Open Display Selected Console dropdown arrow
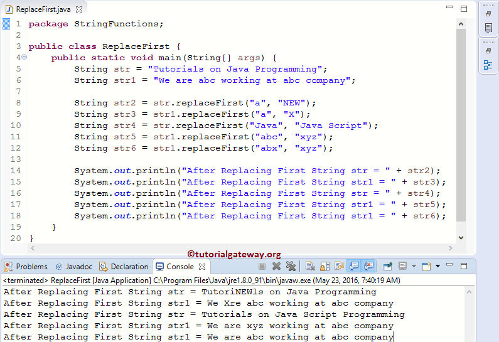This screenshot has width=499, height=342. coord(414,266)
